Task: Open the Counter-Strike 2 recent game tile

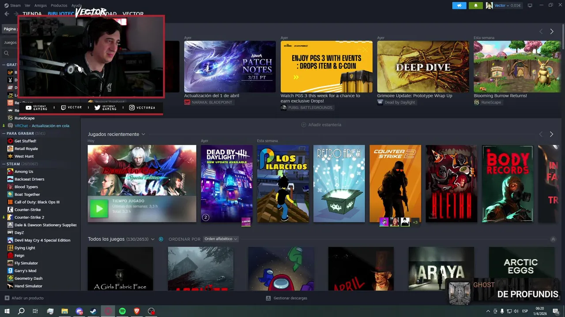Action: click(x=395, y=184)
